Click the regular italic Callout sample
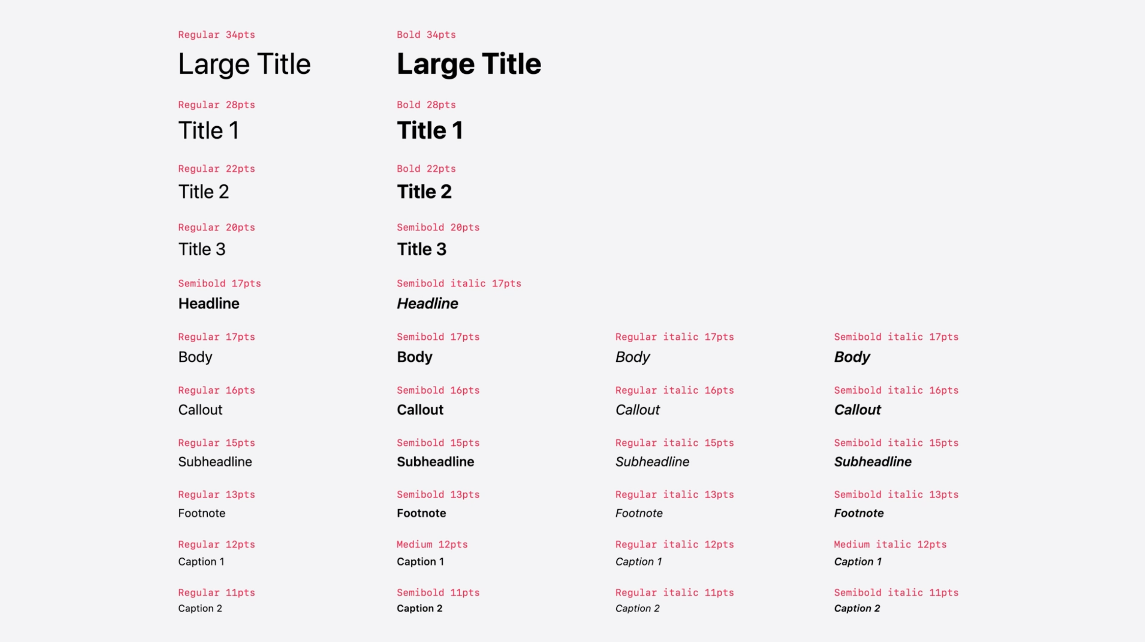The image size is (1145, 642). coord(637,410)
